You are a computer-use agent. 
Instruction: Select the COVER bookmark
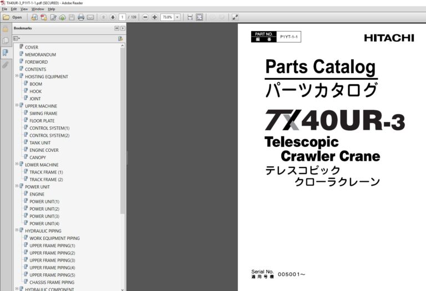[32, 47]
